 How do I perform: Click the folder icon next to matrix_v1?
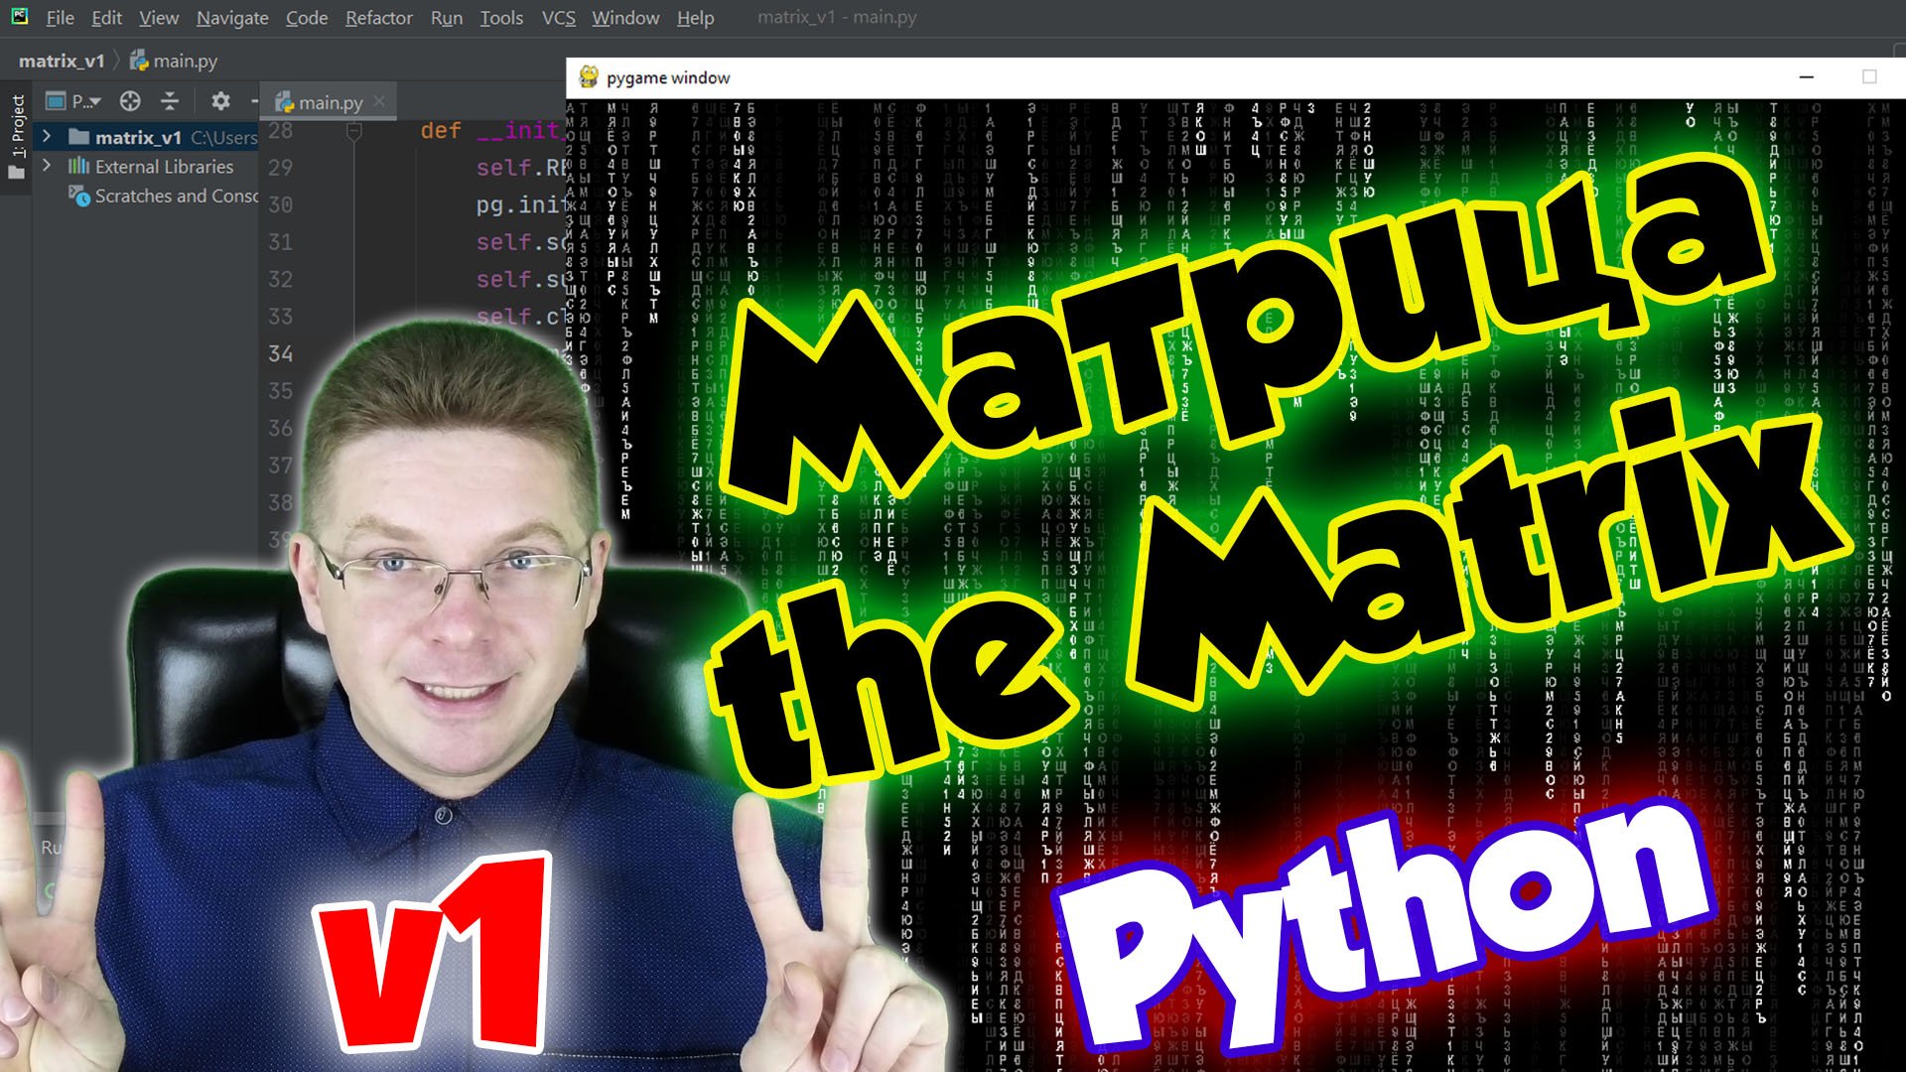pyautogui.click(x=76, y=137)
